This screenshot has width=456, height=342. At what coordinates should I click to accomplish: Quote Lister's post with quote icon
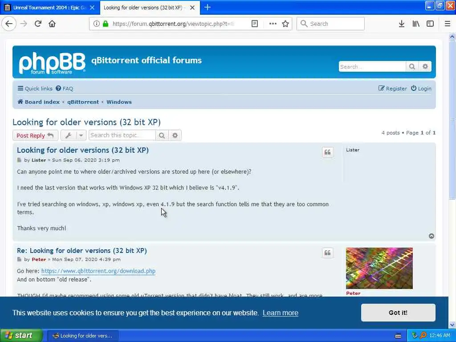coord(327,152)
